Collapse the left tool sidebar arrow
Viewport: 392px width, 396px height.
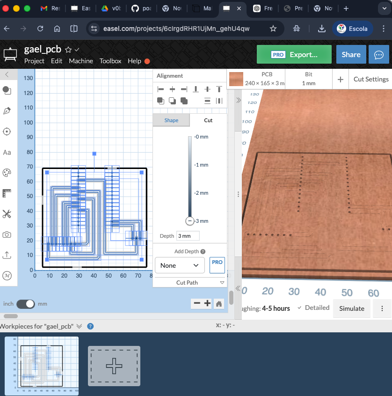click(x=7, y=74)
